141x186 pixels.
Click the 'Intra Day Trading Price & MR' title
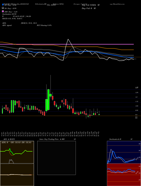(x=52, y=139)
